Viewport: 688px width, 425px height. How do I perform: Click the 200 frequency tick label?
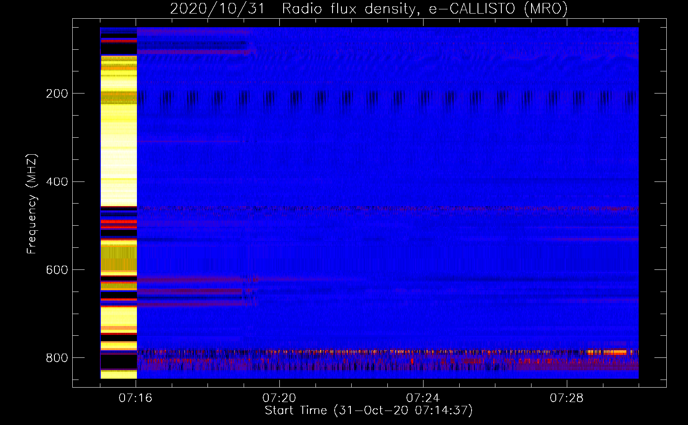pyautogui.click(x=57, y=93)
